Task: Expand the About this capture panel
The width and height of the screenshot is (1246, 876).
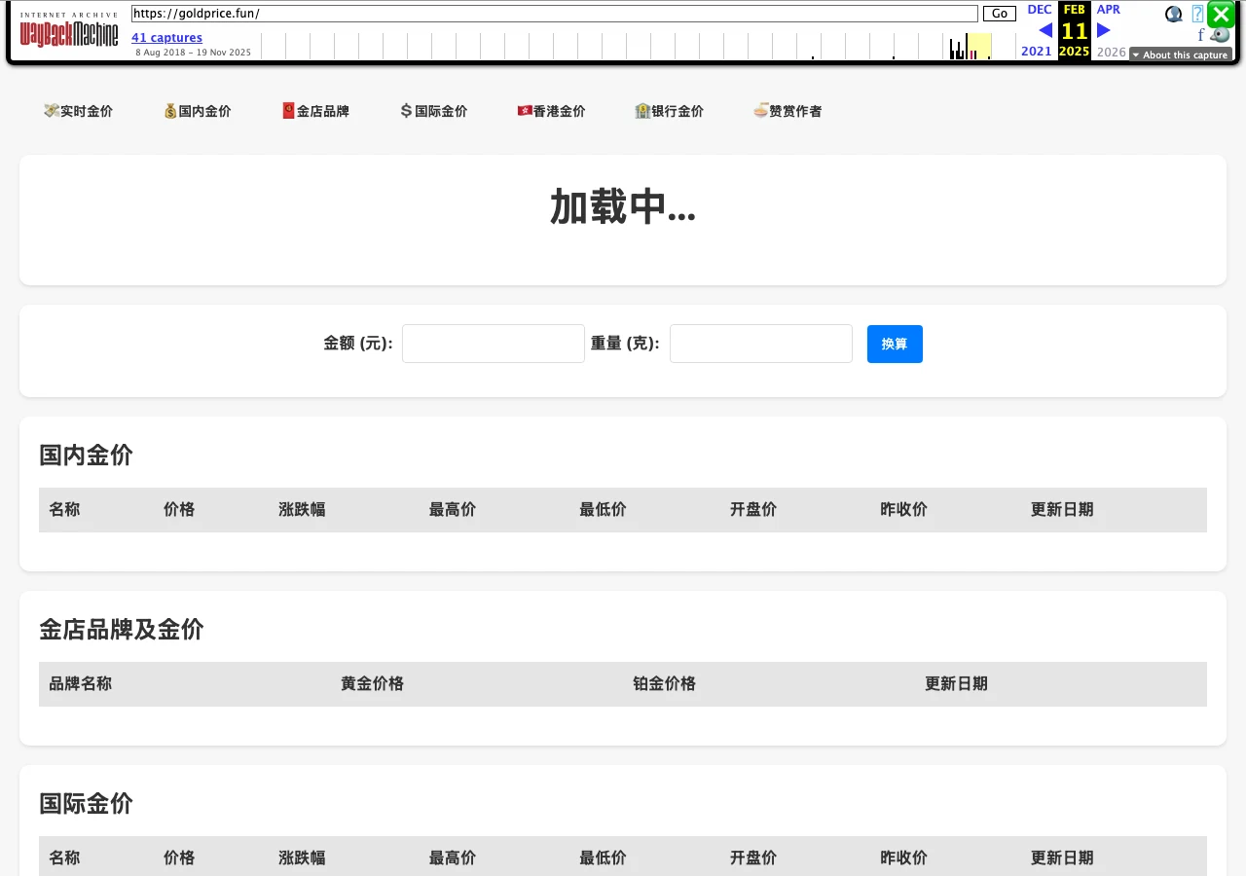Action: [x=1181, y=55]
